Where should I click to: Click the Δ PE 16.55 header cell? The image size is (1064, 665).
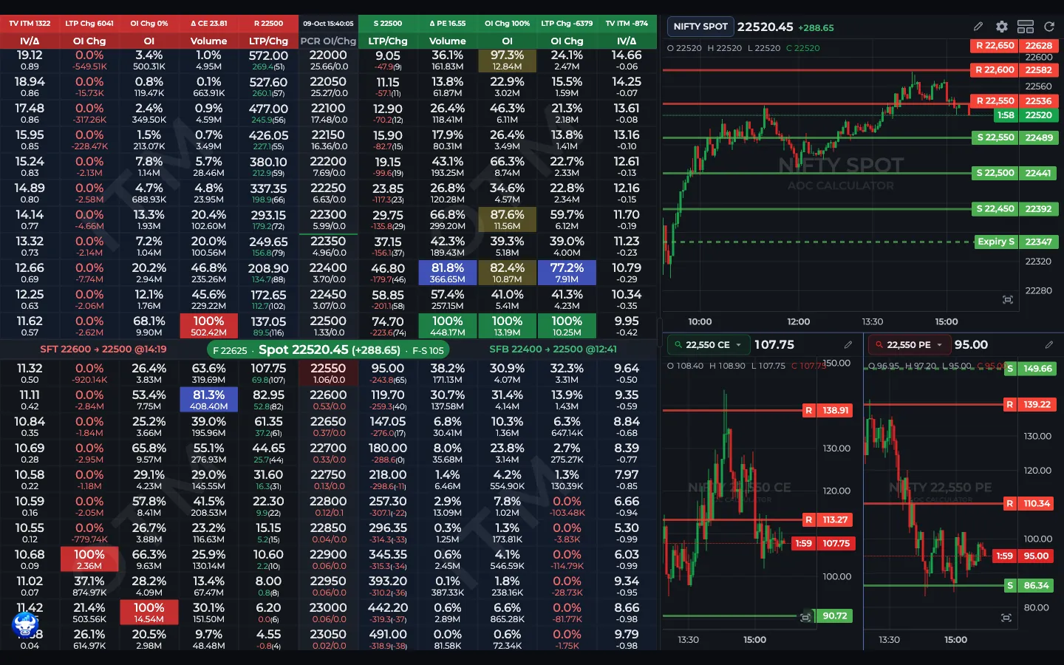(448, 24)
